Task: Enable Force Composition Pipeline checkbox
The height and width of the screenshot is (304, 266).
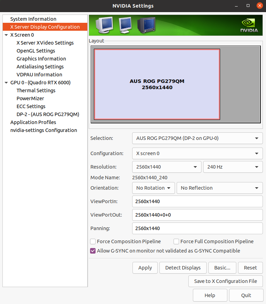Action: (x=93, y=241)
